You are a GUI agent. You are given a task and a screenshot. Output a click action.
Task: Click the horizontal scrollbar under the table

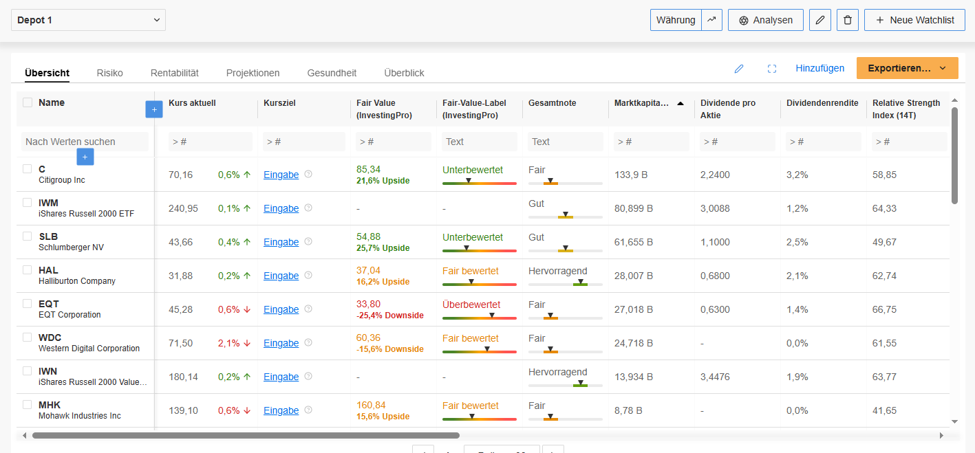coord(246,435)
